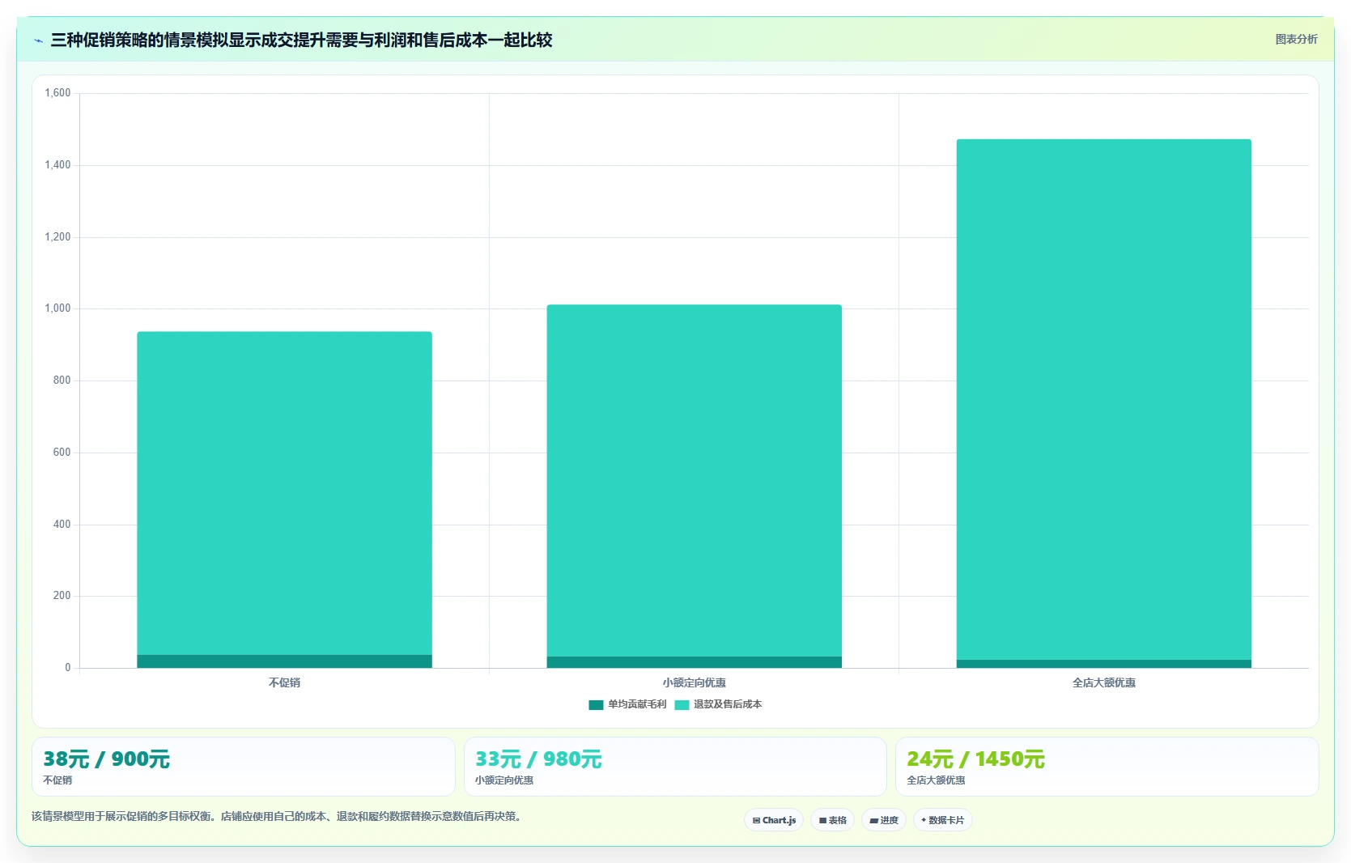Click the dark teal 单均贡献毛利 legend swatch
The height and width of the screenshot is (863, 1351).
(x=596, y=705)
